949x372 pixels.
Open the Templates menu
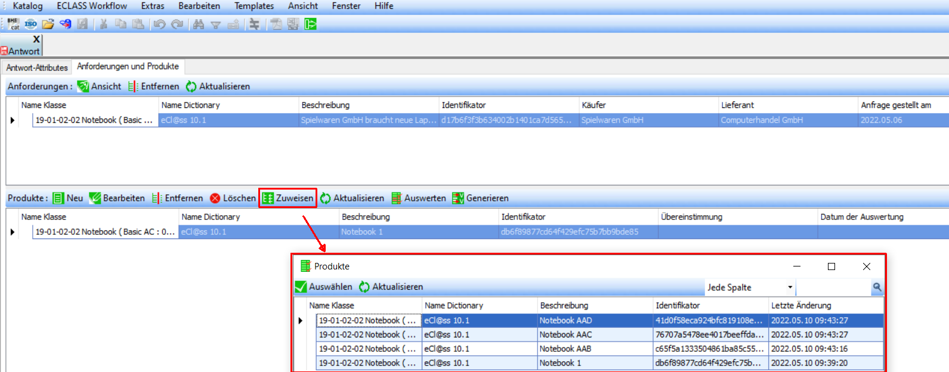pyautogui.click(x=254, y=6)
